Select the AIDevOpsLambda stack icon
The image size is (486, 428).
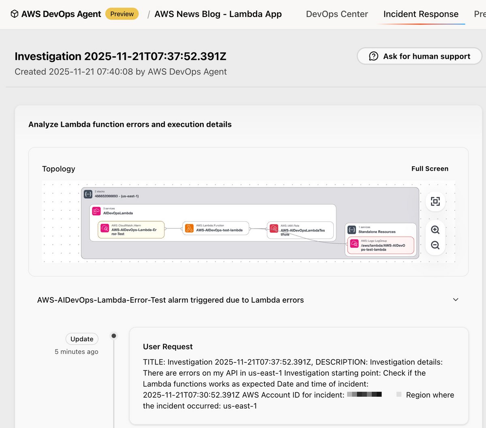[x=96, y=211]
